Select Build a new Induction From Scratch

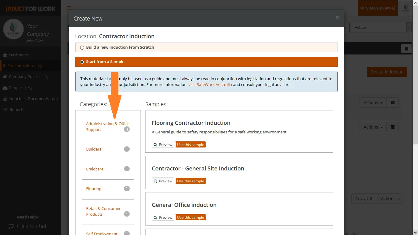[x=82, y=47]
